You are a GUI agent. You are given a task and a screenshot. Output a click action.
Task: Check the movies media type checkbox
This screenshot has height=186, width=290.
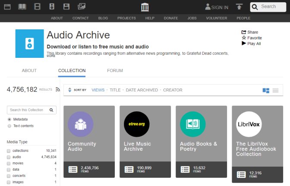[9, 164]
